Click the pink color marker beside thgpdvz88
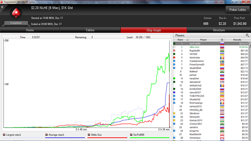The height and width of the screenshot is (141, 251). [174, 50]
